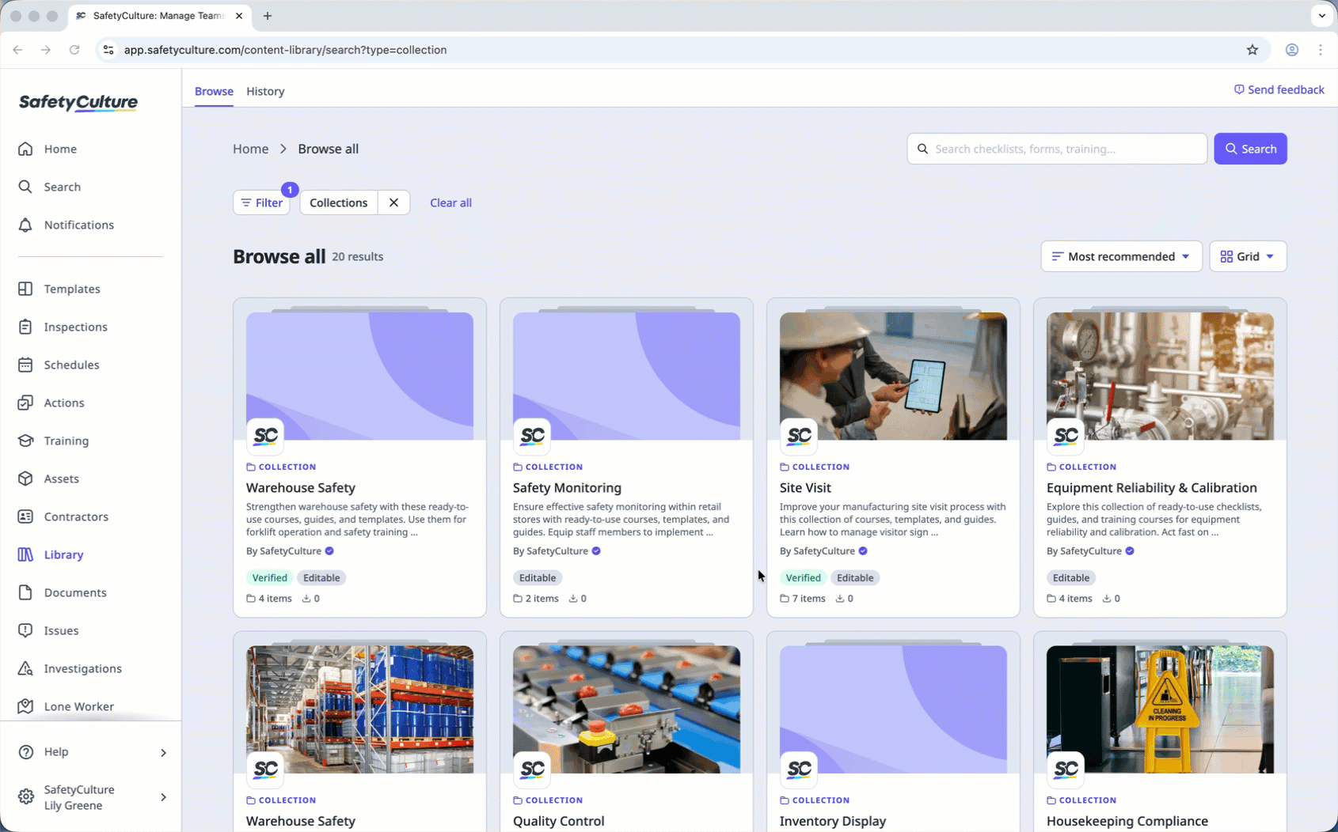
Task: Open the browser tab list dropdown
Action: (1321, 16)
